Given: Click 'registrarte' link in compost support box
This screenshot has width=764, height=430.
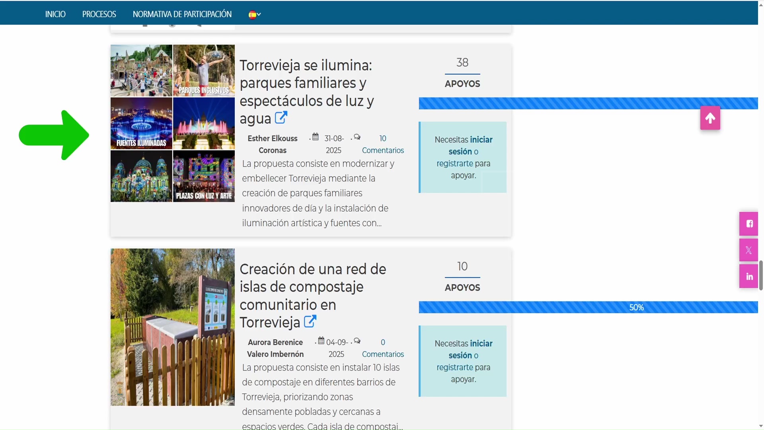Looking at the screenshot, I should point(454,367).
